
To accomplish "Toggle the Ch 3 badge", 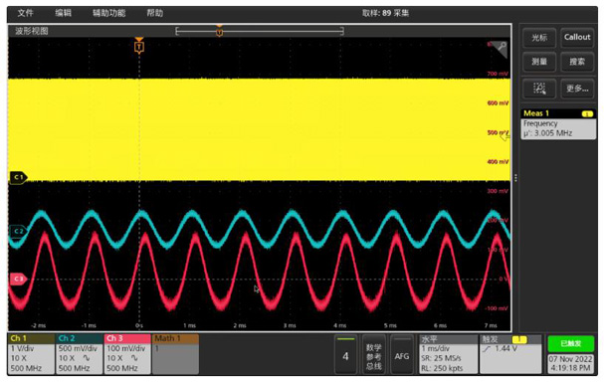I will 127,354.
